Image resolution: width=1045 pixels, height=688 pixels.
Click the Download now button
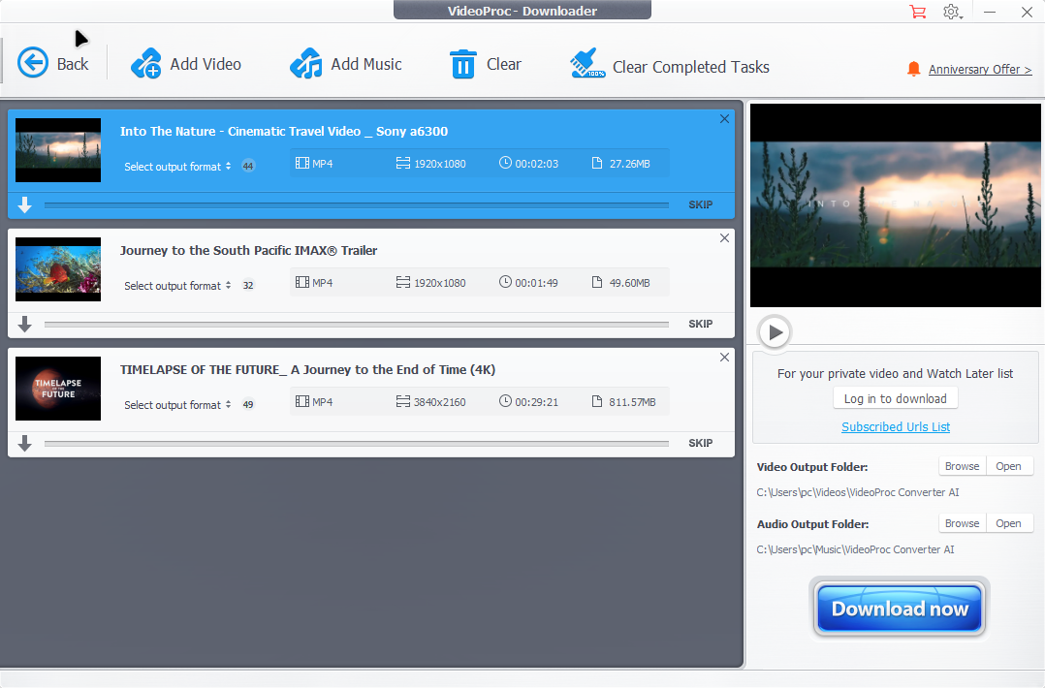point(900,609)
